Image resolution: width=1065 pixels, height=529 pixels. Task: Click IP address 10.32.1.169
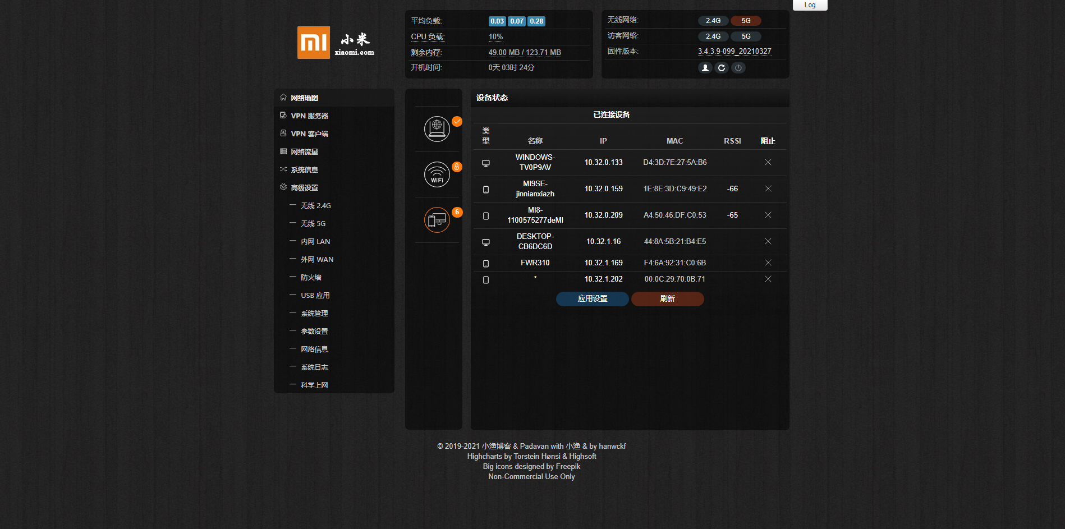tap(604, 263)
